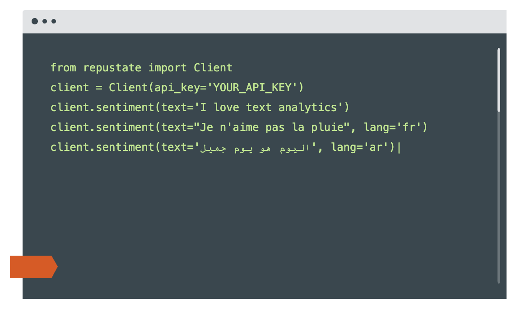Click the orange arrow tag at the left edge
Image resolution: width=530 pixels, height=318 pixels.
pyautogui.click(x=33, y=267)
